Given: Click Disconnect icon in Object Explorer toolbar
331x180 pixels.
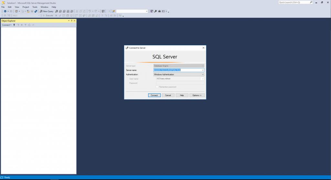Looking at the screenshot, I should pos(18,25).
